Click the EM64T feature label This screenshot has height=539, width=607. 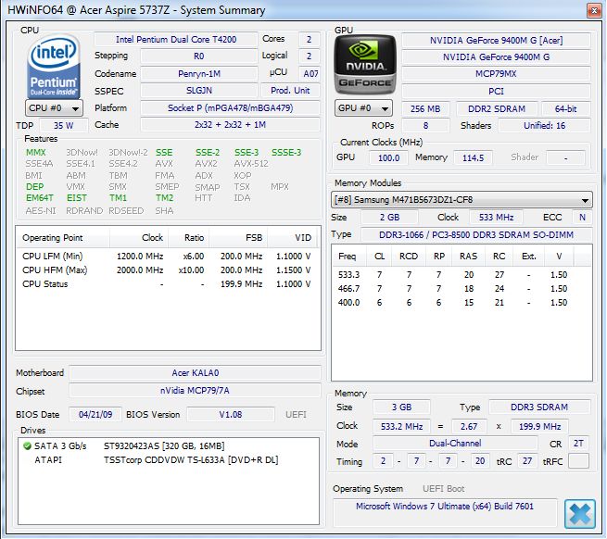(40, 198)
